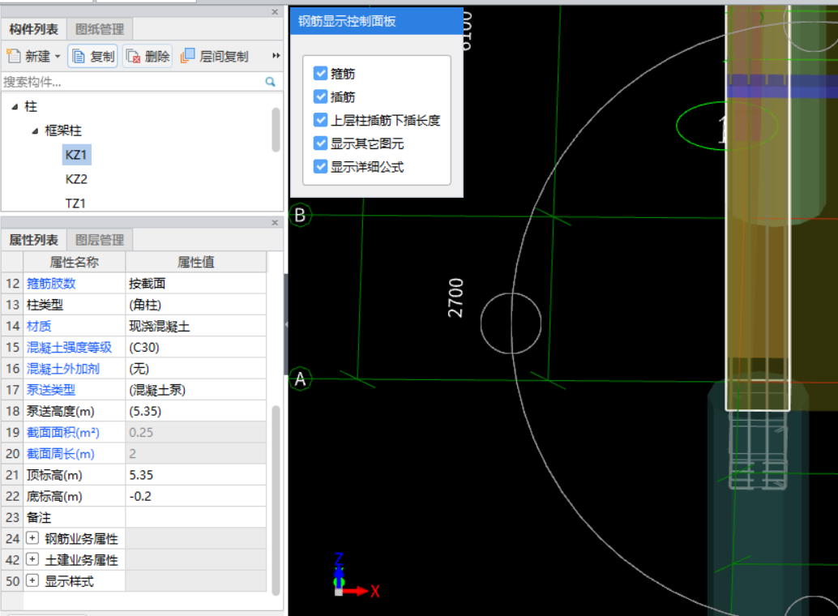Expand row 50, 显示样式
Image resolution: width=838 pixels, height=616 pixels.
pyautogui.click(x=32, y=580)
